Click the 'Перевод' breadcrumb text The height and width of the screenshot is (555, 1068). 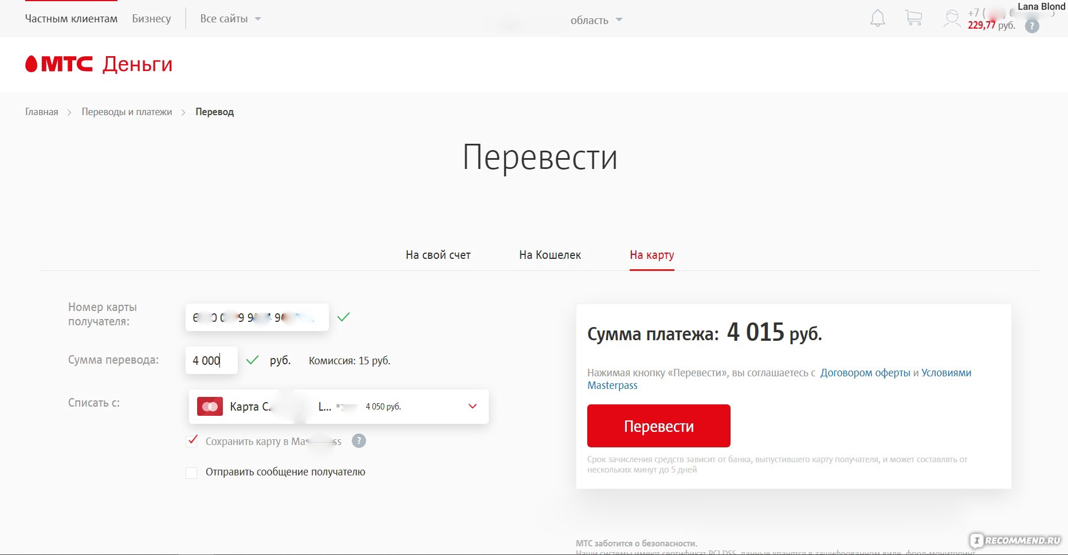coord(214,112)
